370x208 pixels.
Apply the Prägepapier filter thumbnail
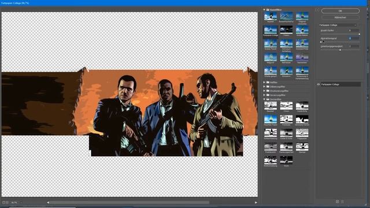(x=302, y=133)
